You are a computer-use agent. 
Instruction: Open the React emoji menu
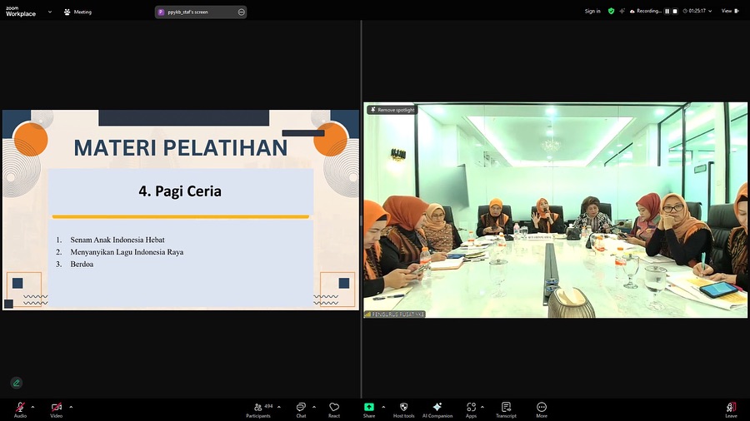pos(334,409)
